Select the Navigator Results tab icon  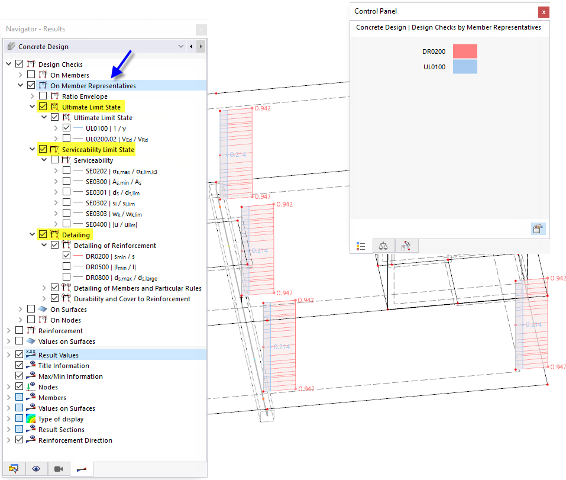pos(82,469)
